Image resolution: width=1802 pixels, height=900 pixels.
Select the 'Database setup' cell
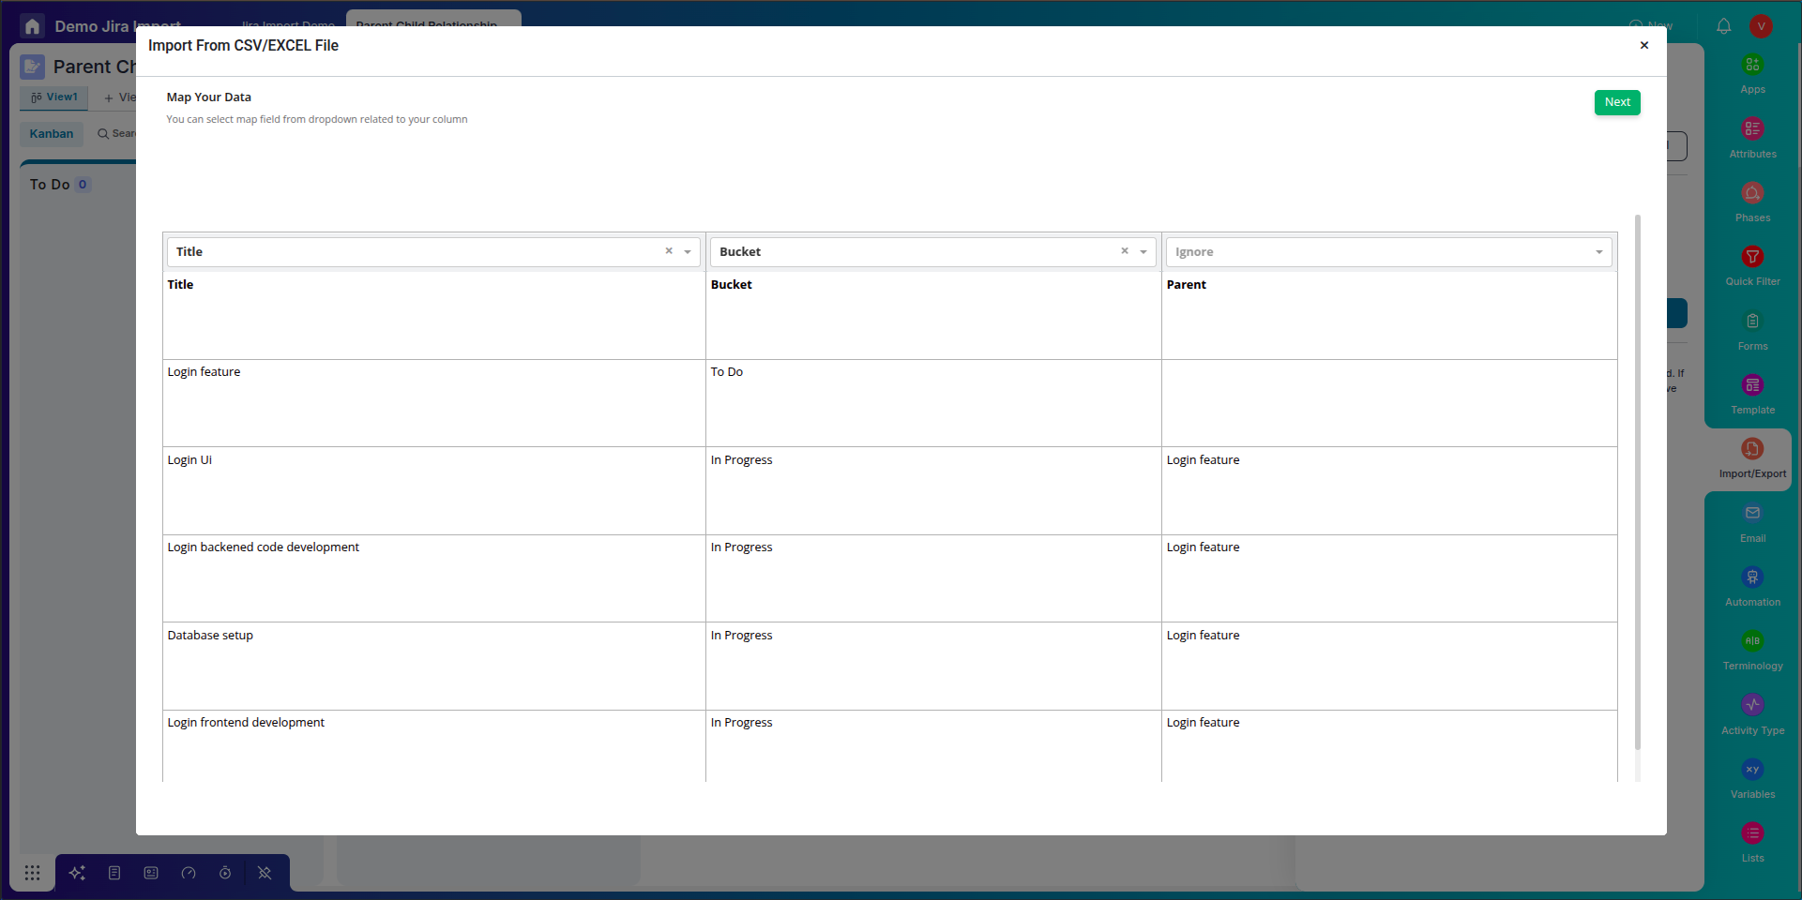pos(434,667)
